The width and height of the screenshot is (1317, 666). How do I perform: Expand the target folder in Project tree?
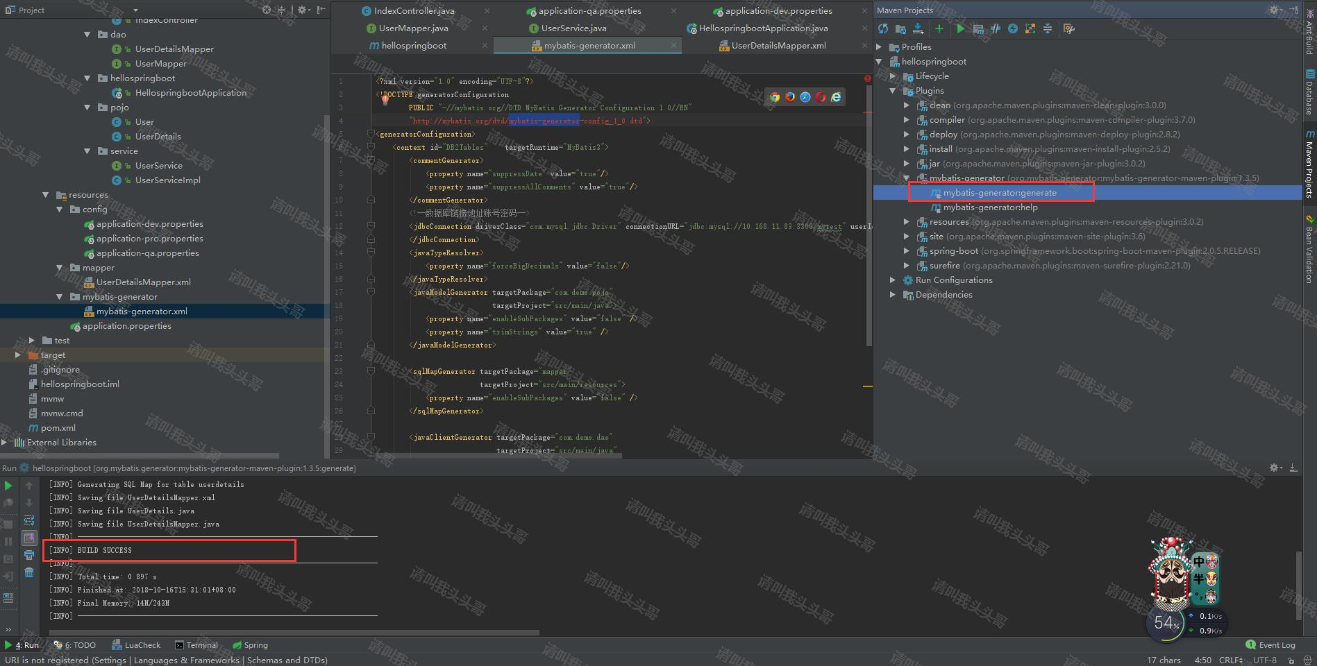coord(18,355)
